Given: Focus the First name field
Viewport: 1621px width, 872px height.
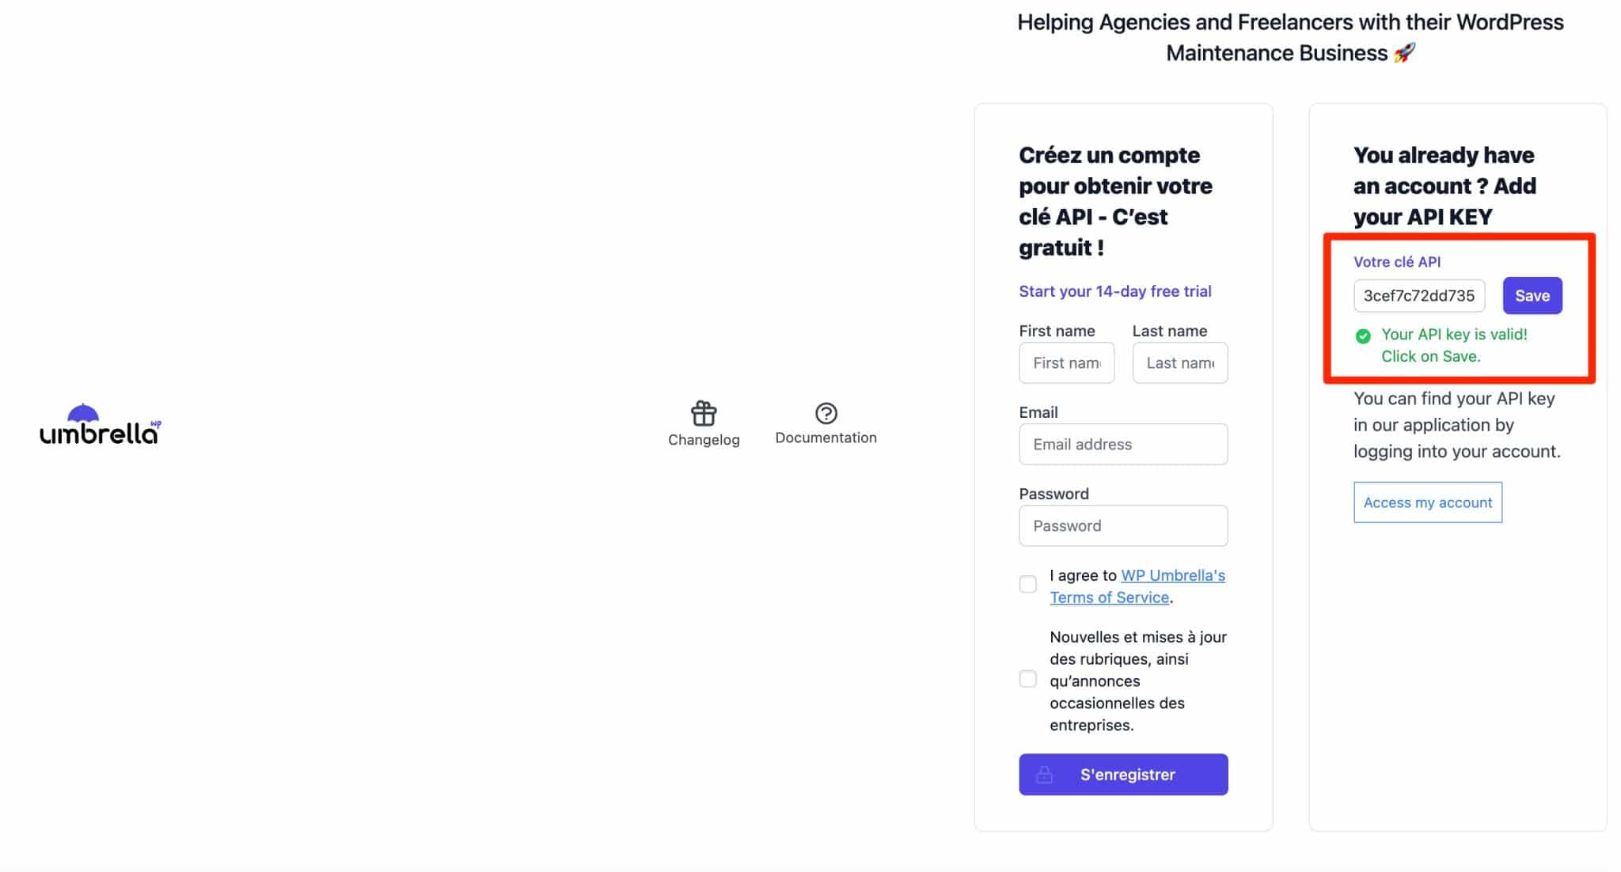Looking at the screenshot, I should point(1066,363).
